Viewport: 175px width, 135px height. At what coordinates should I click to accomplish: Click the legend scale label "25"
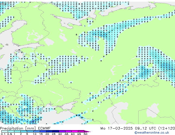click(54, 134)
